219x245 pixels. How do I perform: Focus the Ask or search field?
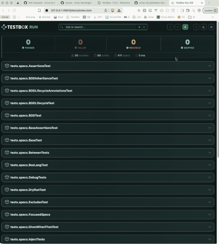click(x=103, y=27)
